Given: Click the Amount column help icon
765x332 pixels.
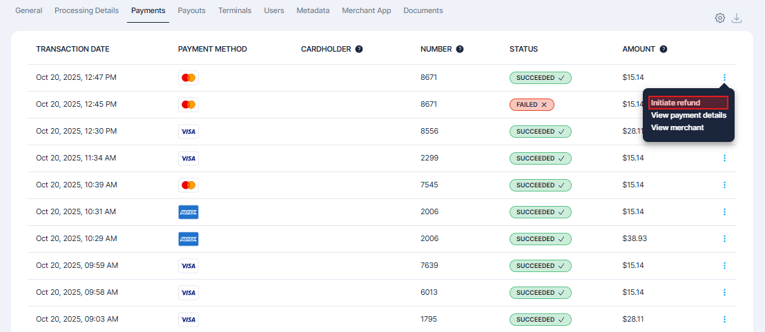Looking at the screenshot, I should pos(664,50).
